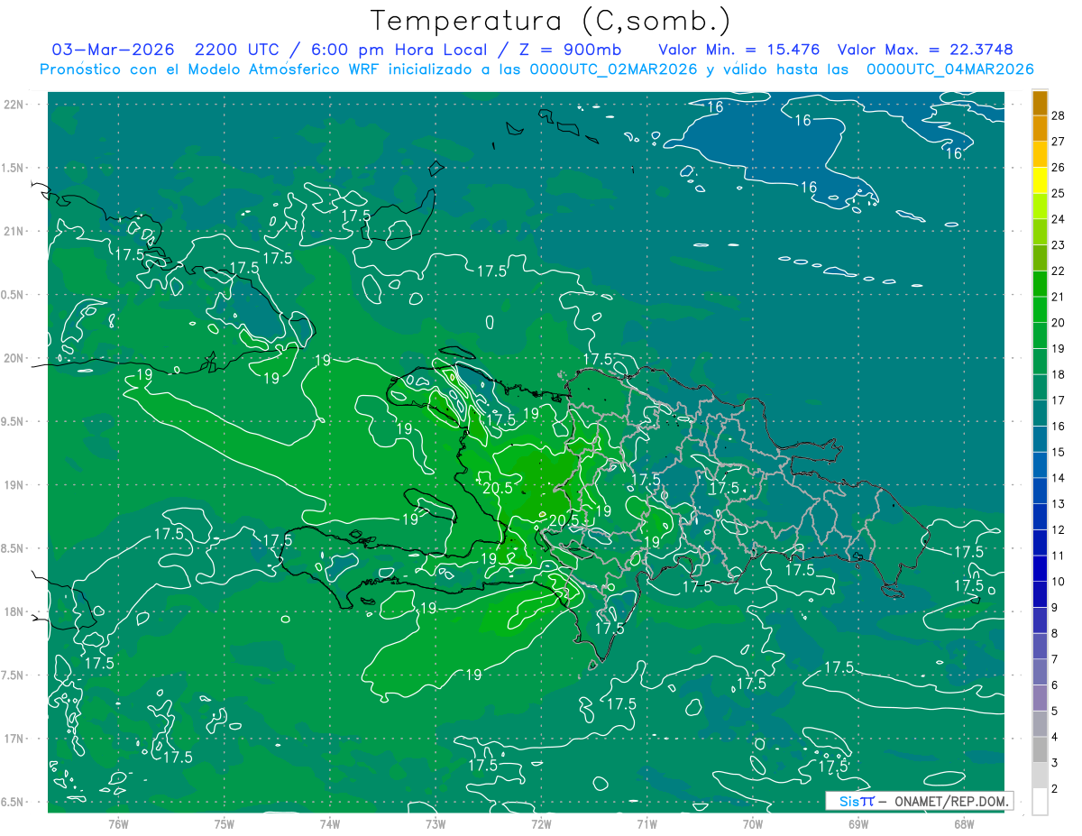1082x836 pixels.
Task: Pick the lime legend swatch between 24 and 25
Action: 1041,206
